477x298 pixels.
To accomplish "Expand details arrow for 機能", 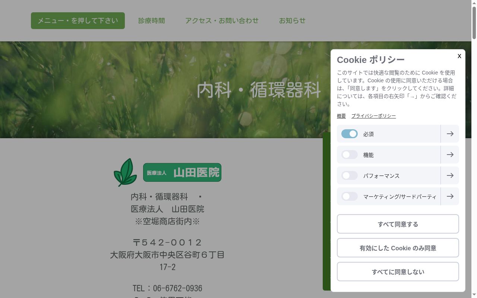I will coord(450,155).
